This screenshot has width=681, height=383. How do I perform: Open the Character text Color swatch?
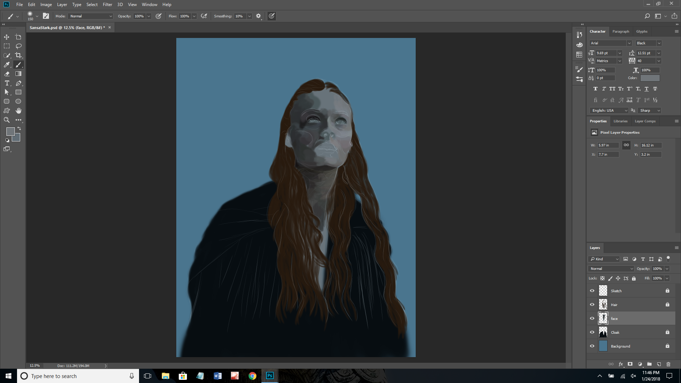coord(650,78)
